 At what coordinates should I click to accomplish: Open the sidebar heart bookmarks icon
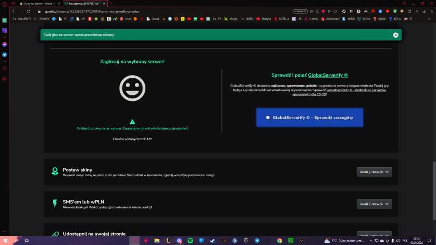click(x=4, y=68)
